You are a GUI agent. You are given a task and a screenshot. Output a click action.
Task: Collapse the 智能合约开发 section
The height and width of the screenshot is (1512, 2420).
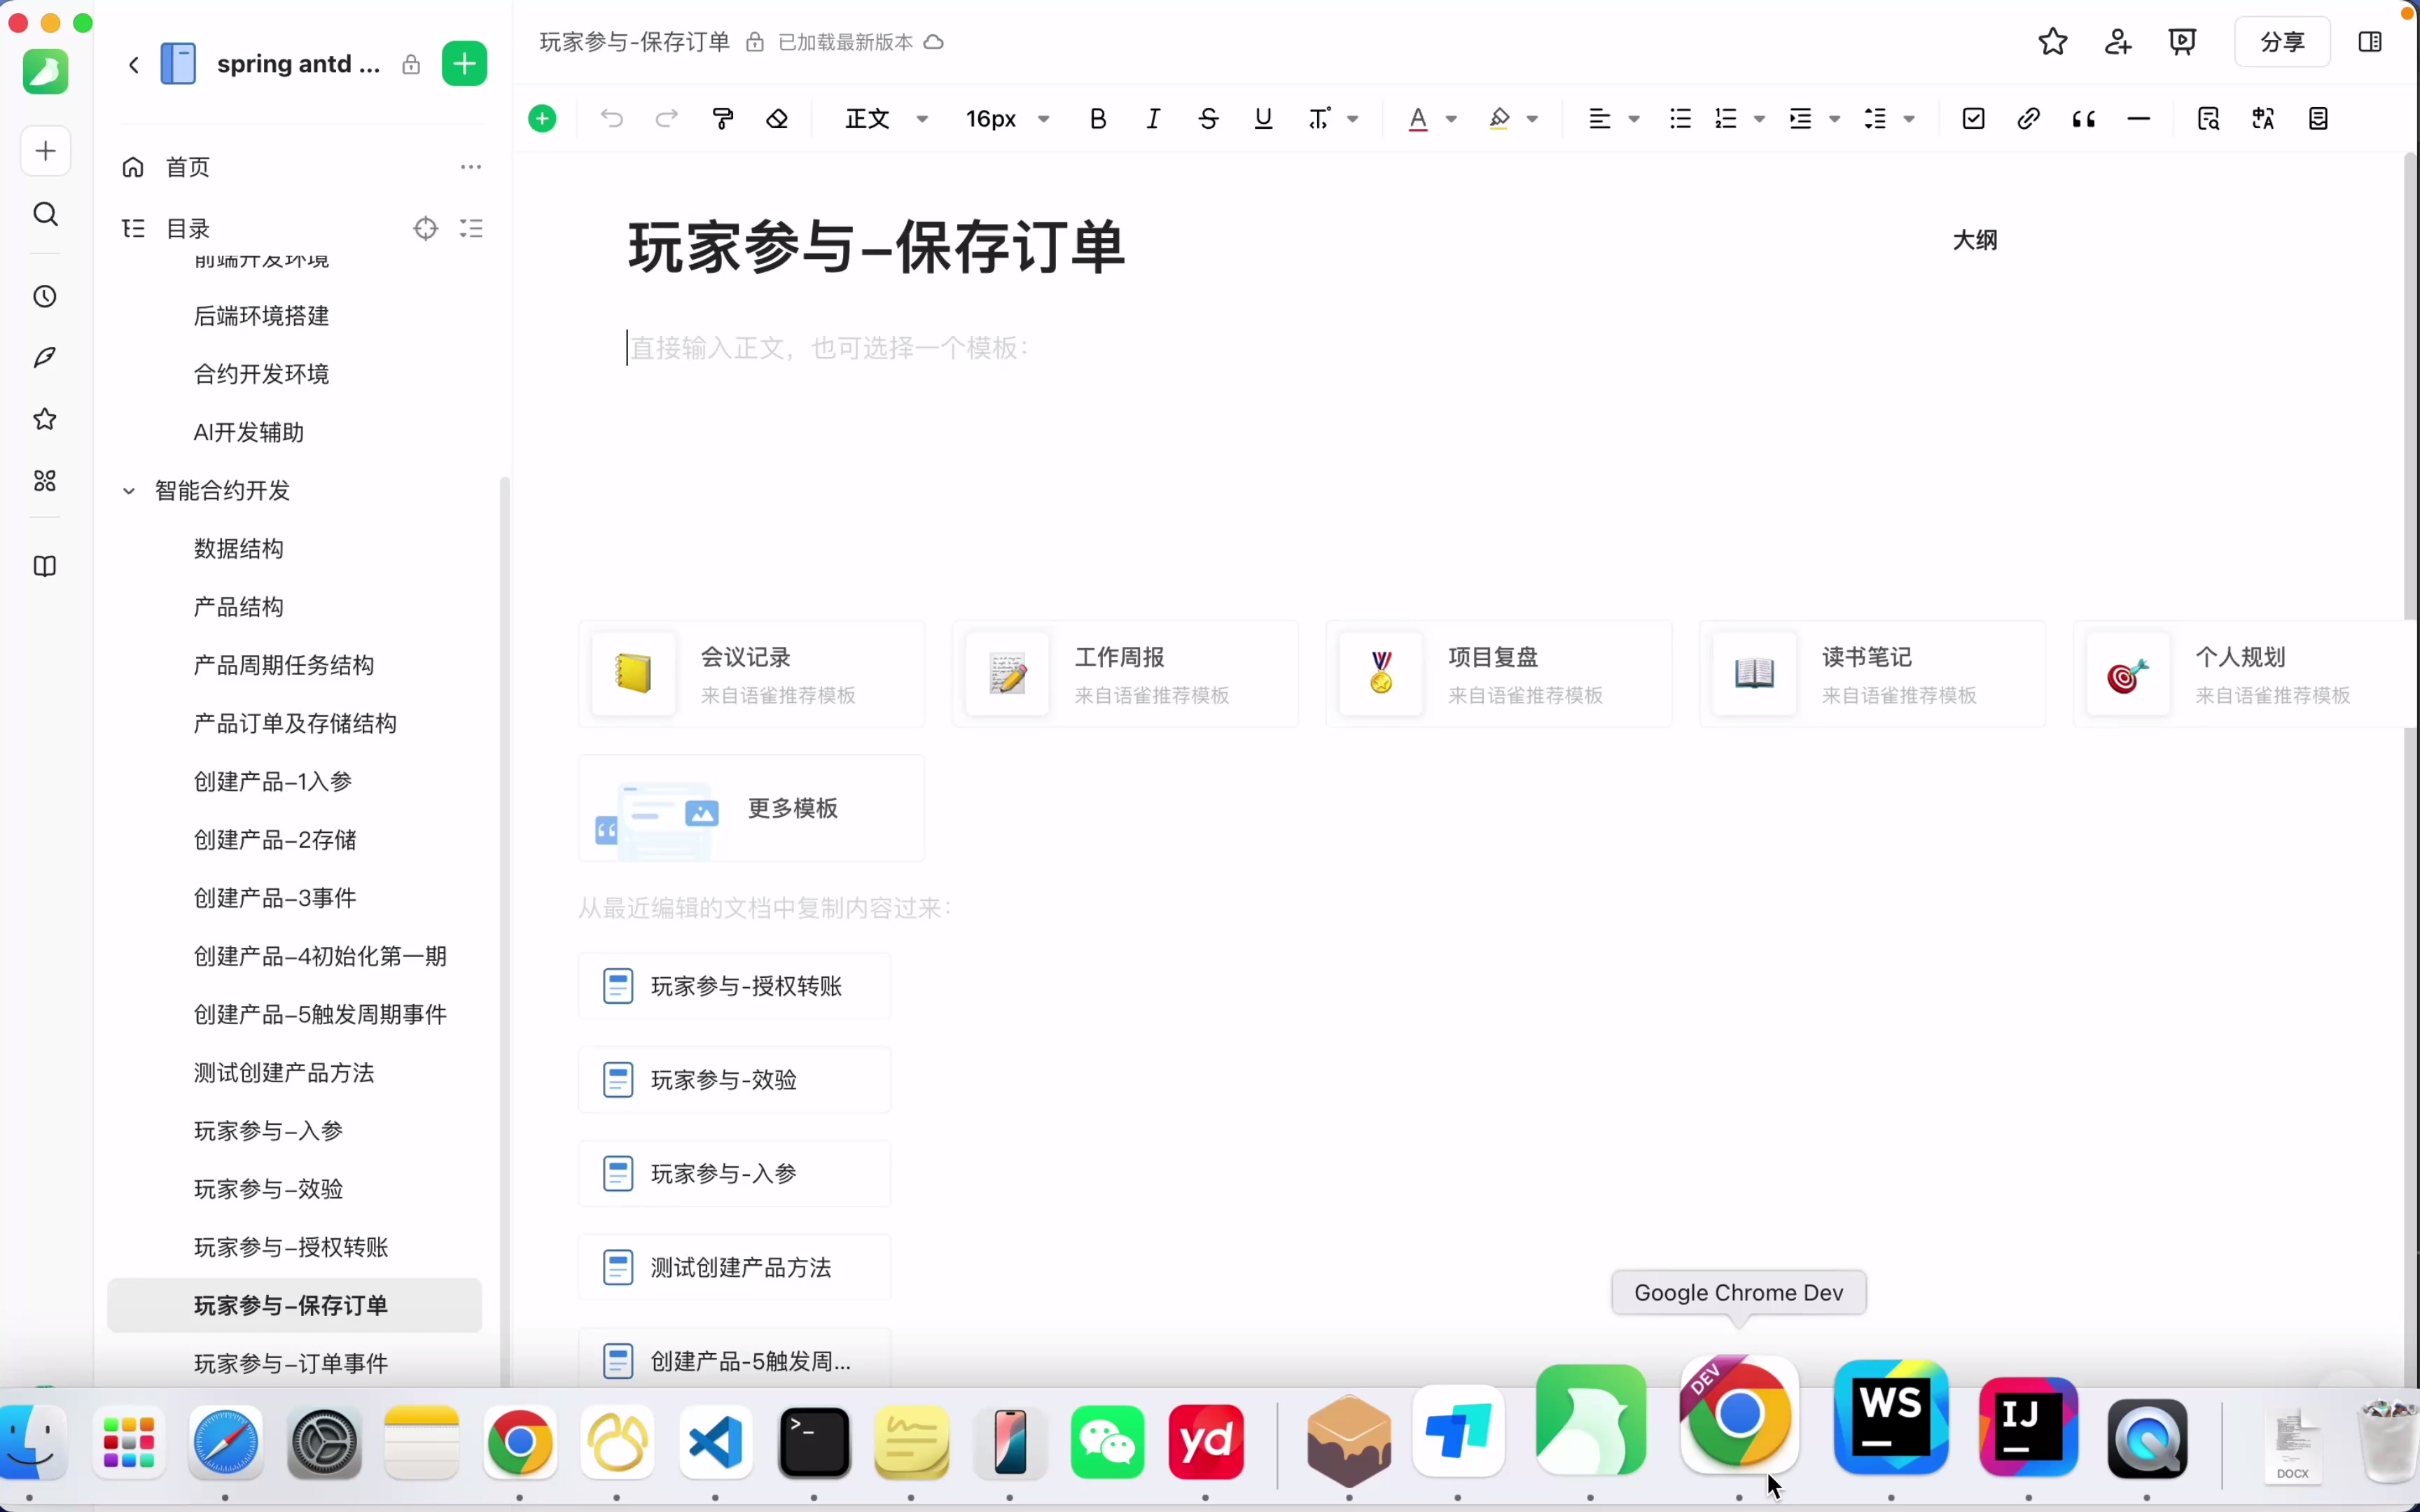coord(128,491)
